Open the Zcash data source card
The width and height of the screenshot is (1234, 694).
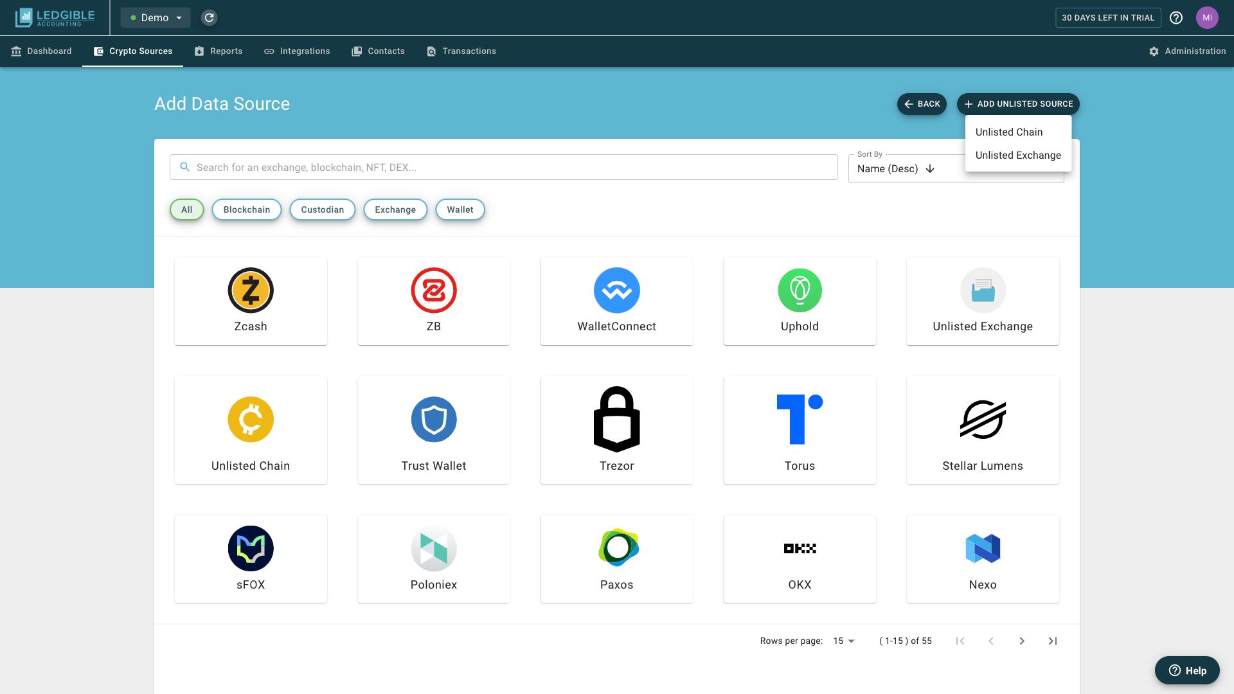251,301
